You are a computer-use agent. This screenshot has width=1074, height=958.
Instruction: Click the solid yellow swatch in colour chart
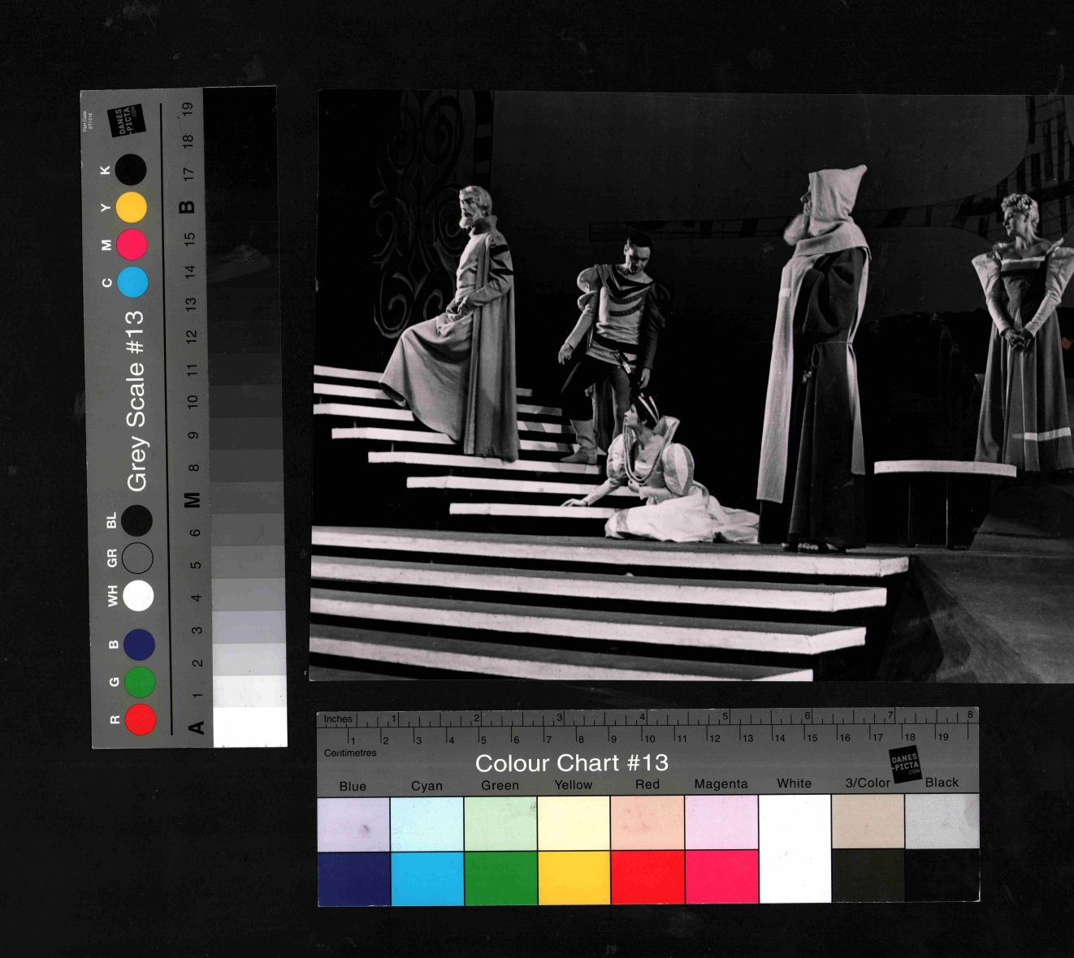[x=574, y=877]
